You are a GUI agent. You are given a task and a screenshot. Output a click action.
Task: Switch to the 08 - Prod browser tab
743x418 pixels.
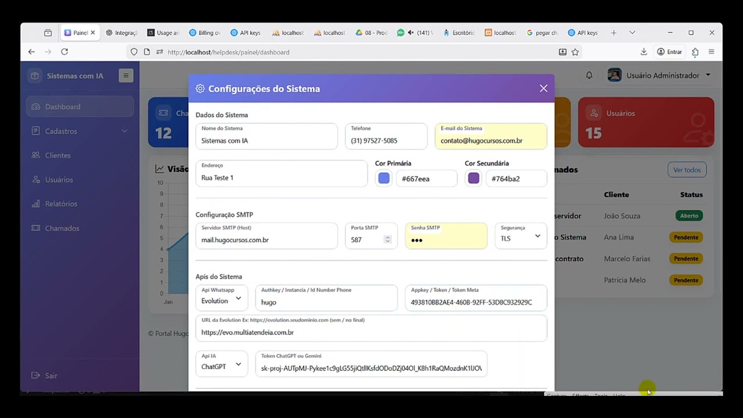[372, 33]
